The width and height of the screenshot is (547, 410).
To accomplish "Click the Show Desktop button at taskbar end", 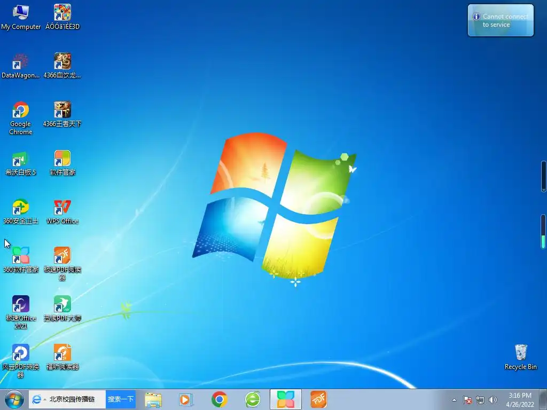I will [543, 400].
